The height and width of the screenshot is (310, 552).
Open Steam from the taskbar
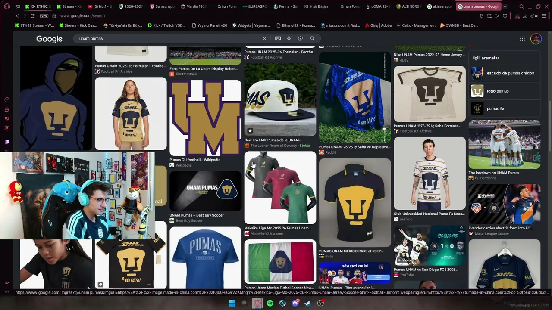coord(308,303)
